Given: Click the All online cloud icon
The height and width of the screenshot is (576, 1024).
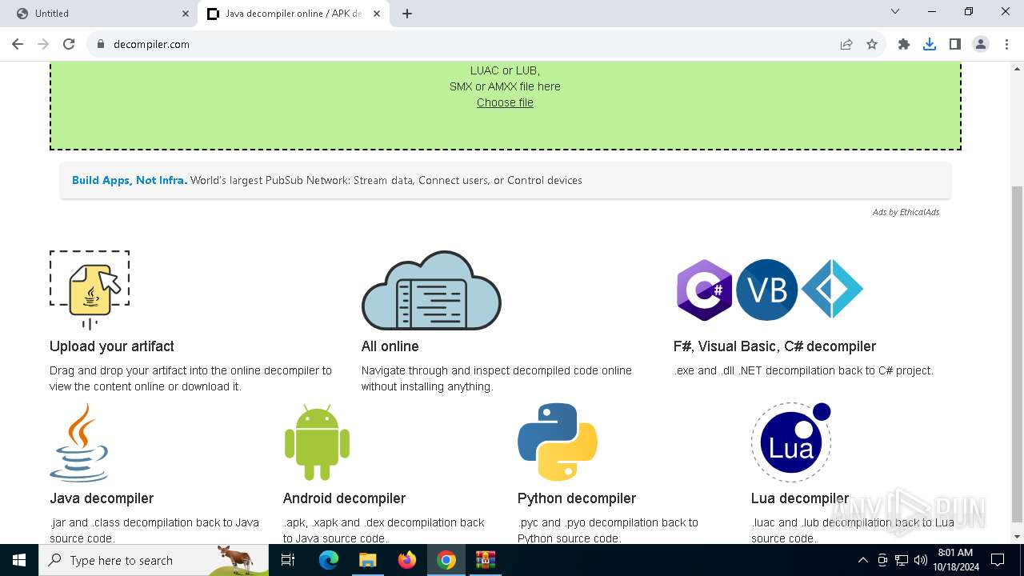Looking at the screenshot, I should tap(431, 290).
